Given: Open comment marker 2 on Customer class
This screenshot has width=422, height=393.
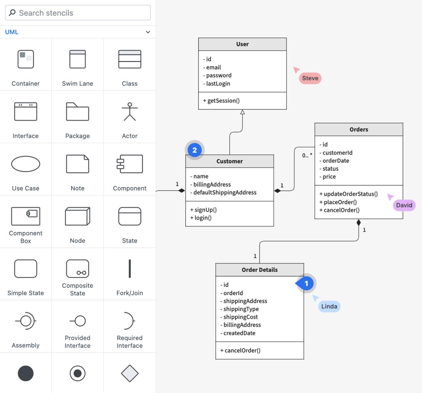Looking at the screenshot, I should pos(194,150).
